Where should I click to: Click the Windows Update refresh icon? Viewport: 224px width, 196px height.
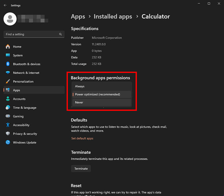coord(8,142)
